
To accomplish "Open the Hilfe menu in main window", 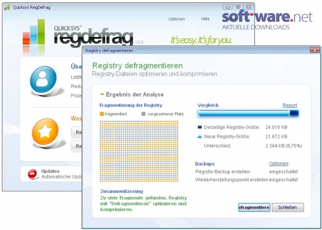I will pyautogui.click(x=205, y=19).
